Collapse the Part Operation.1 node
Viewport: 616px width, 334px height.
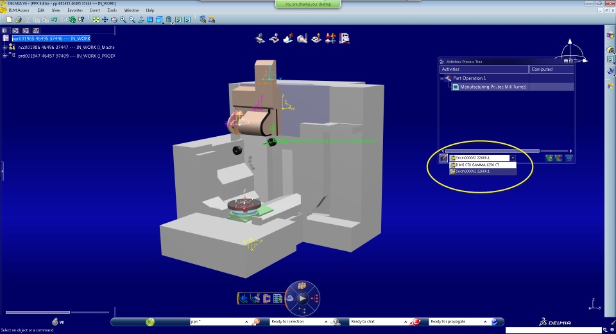click(x=442, y=78)
